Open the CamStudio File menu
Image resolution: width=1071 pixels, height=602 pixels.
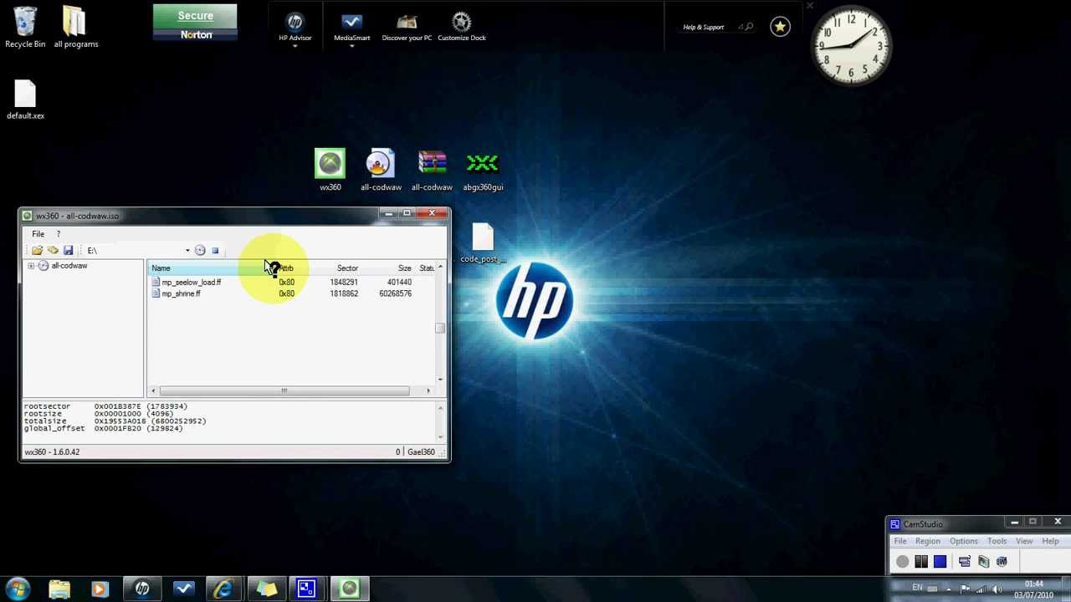coord(900,542)
